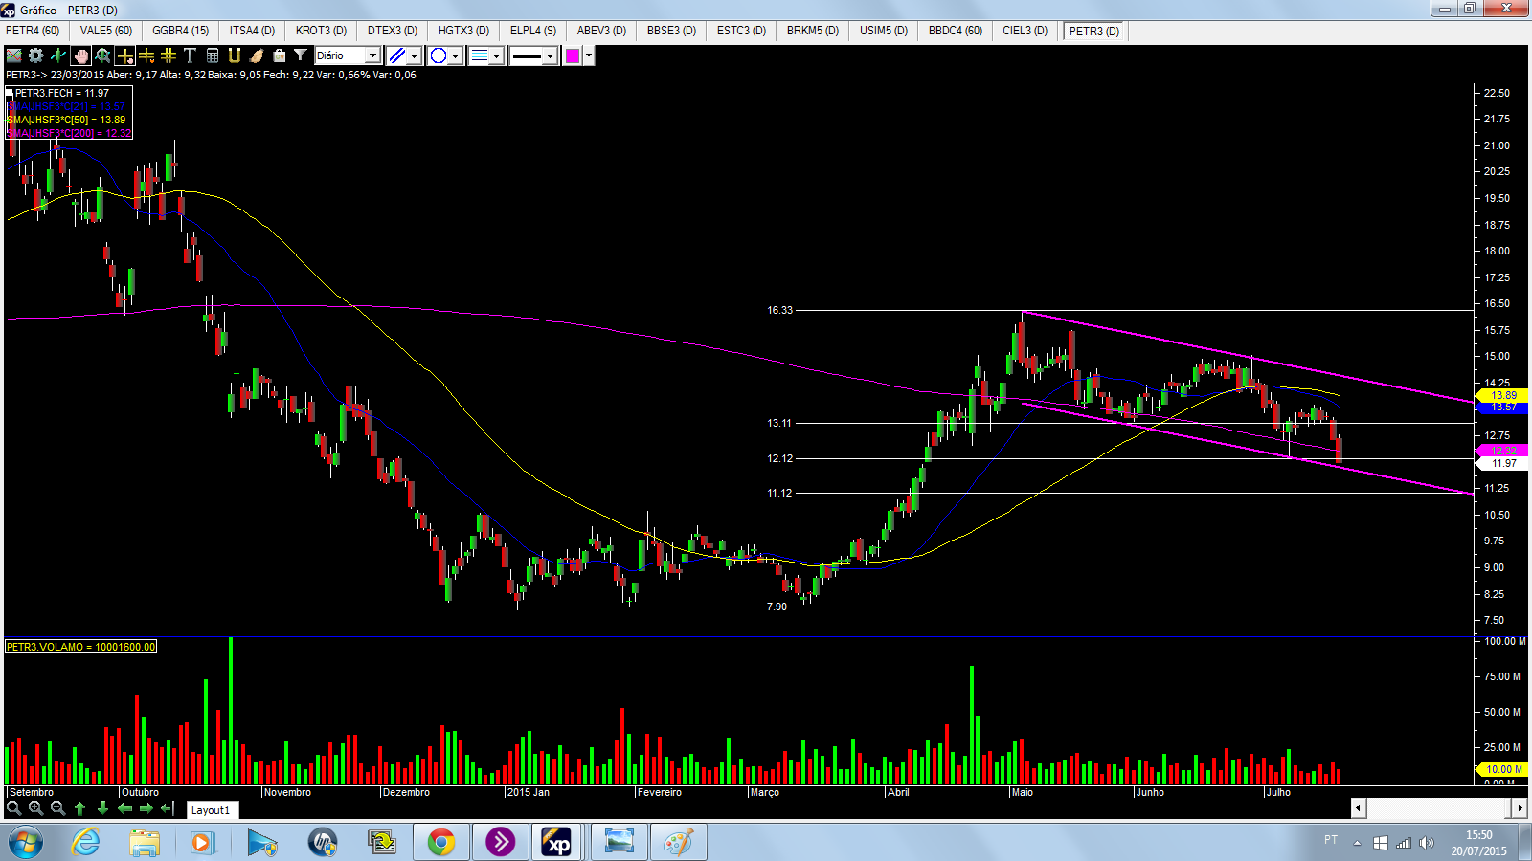Open Google Chrome from taskbar
Screen dimensions: 1532x861
coord(441,843)
